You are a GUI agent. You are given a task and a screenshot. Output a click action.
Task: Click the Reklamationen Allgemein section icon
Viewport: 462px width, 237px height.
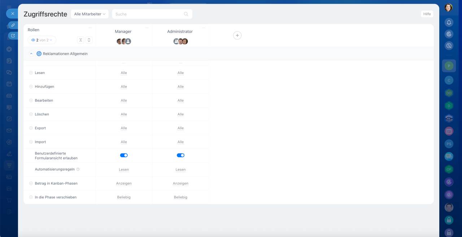click(x=39, y=54)
